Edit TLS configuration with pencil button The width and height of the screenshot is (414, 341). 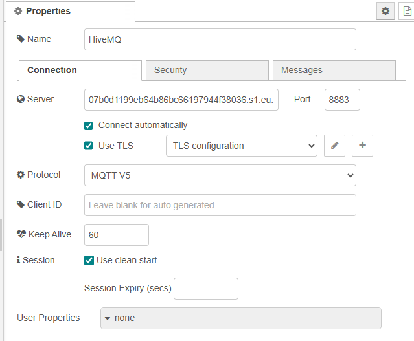(334, 146)
